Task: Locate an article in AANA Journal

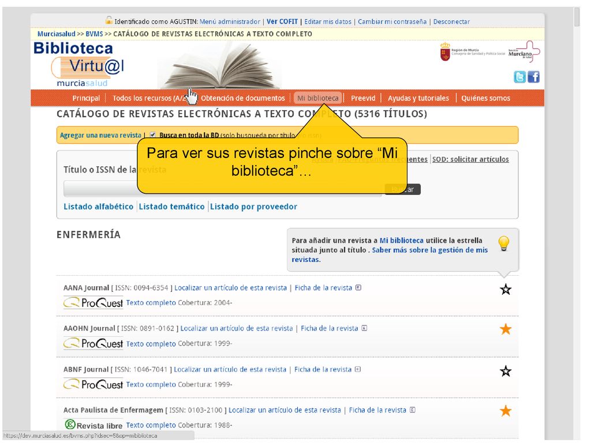Action: pos(231,288)
